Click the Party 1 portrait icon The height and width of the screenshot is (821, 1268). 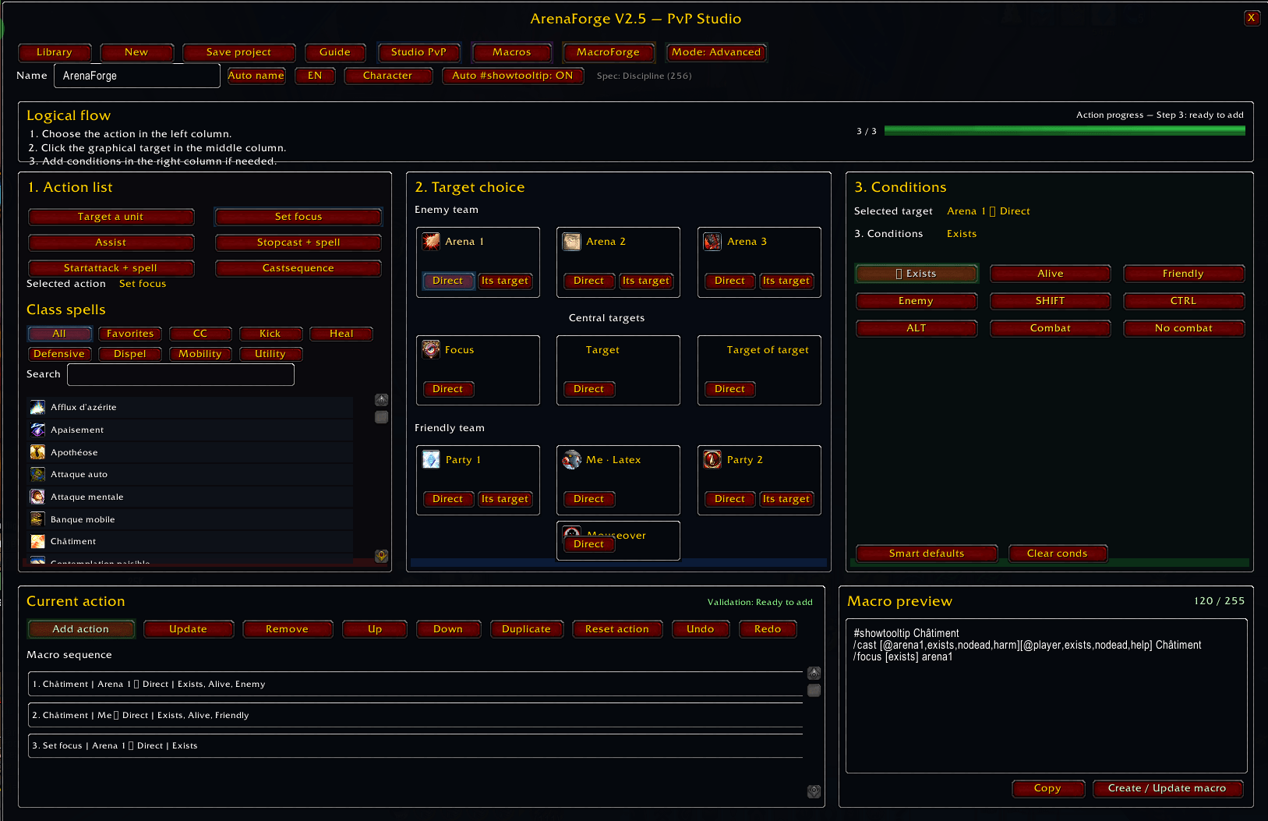click(x=431, y=459)
